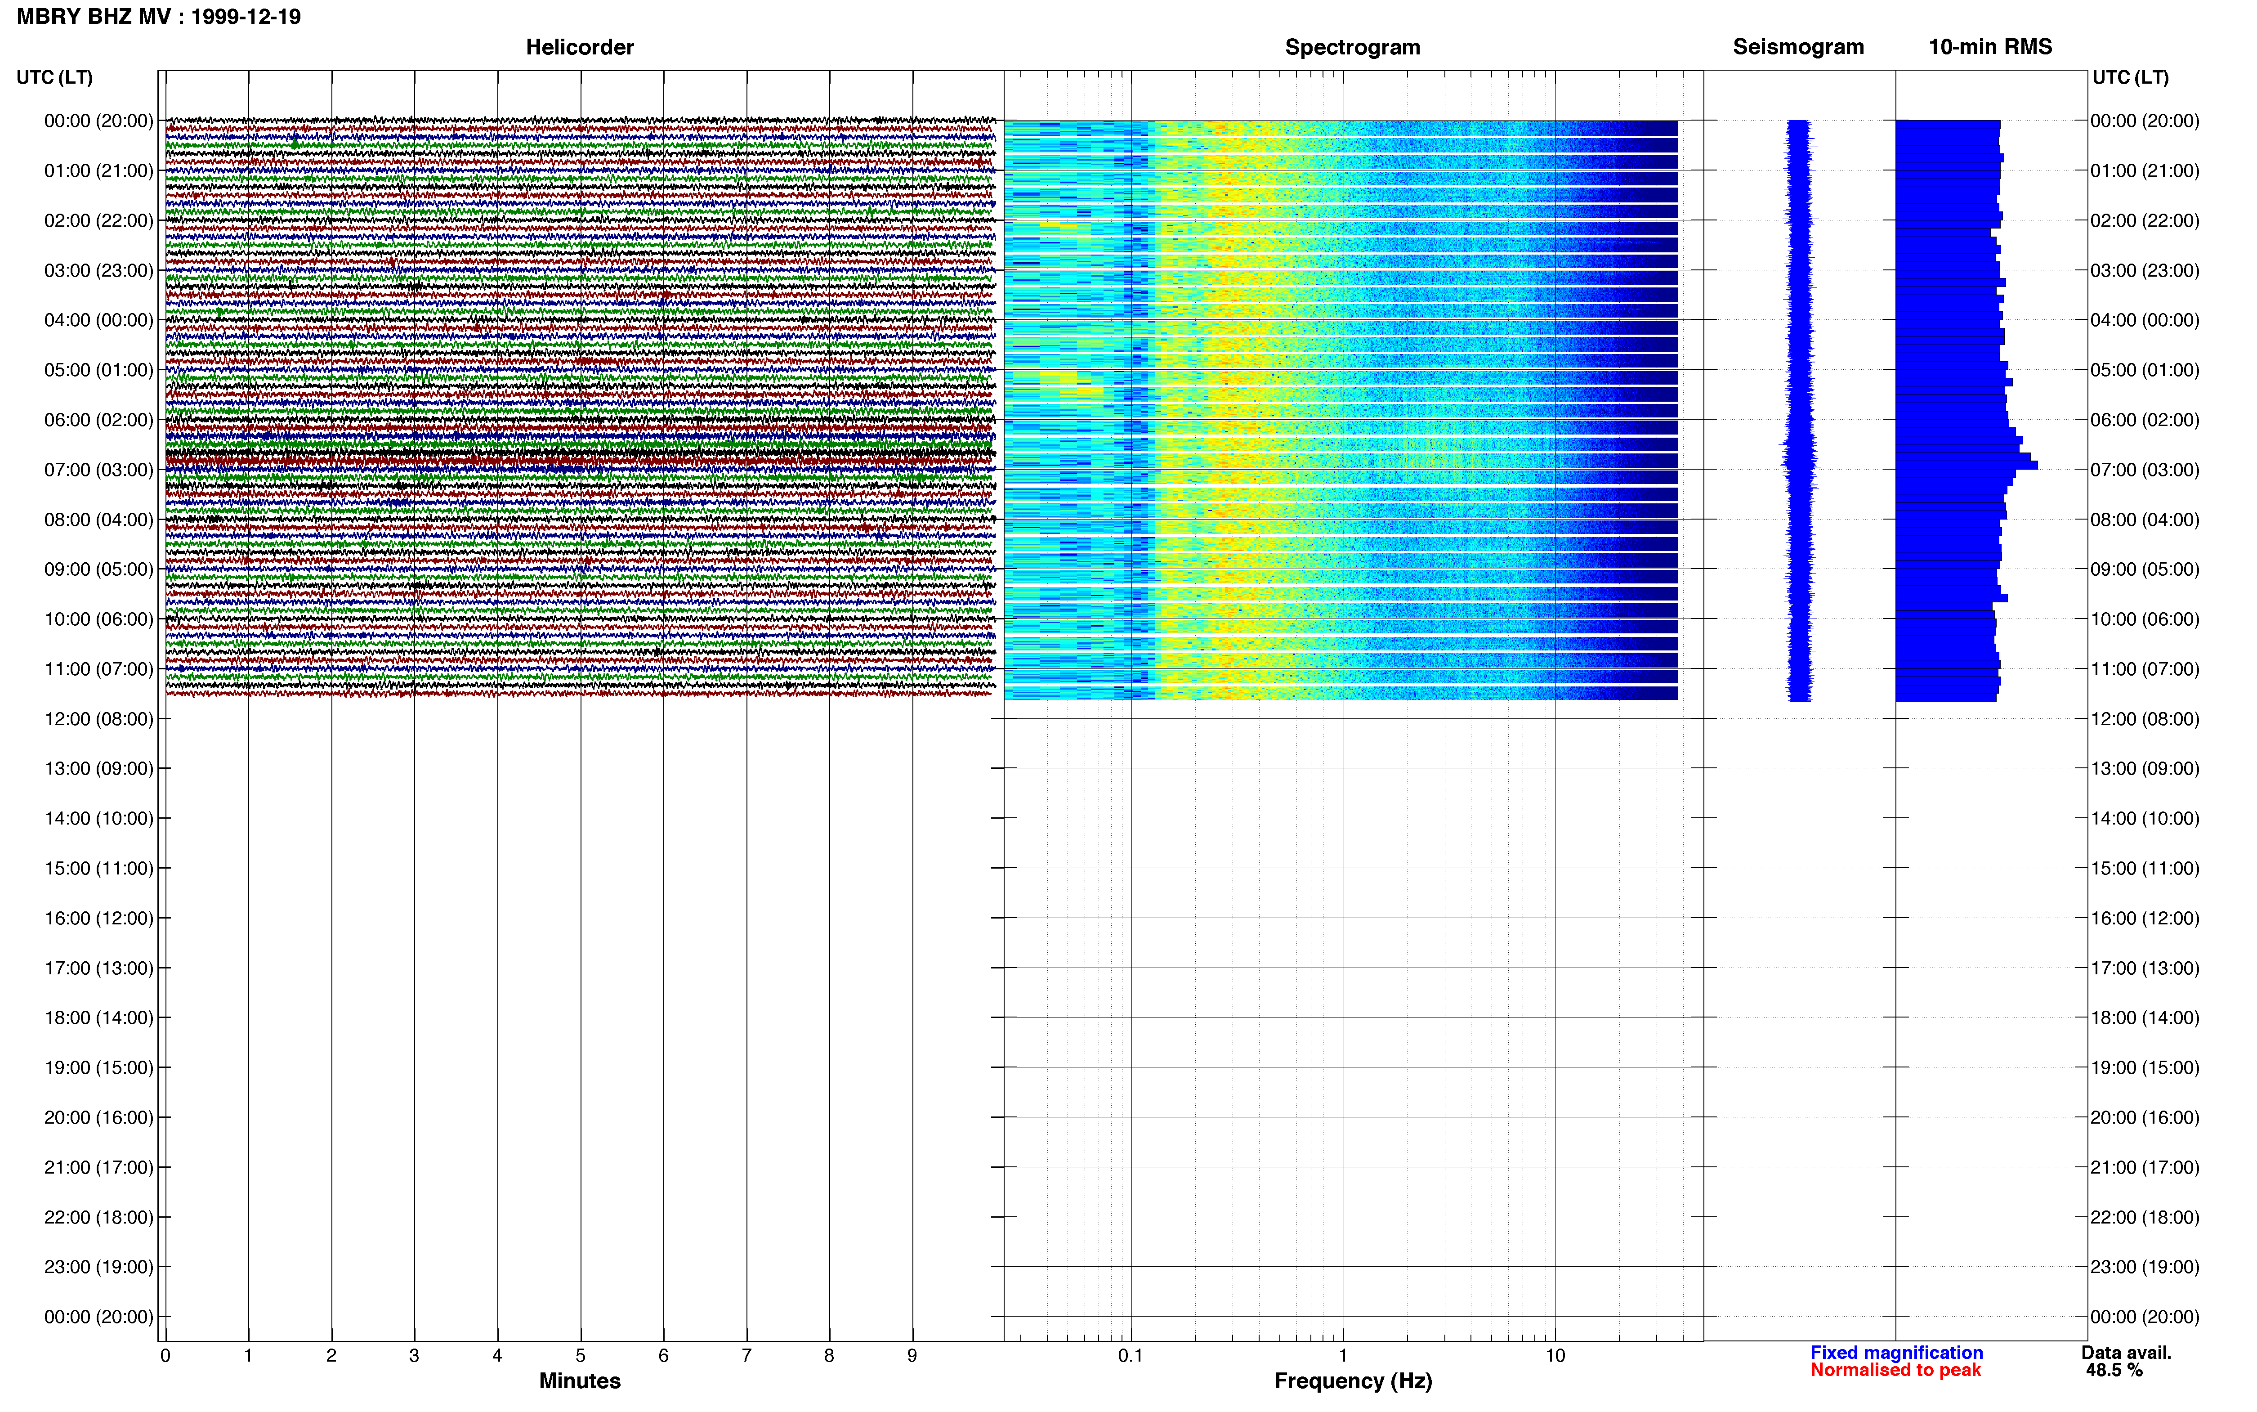Click left time label '21:00 (17:00)'
The width and height of the screenshot is (2257, 1412).
coord(99,1167)
